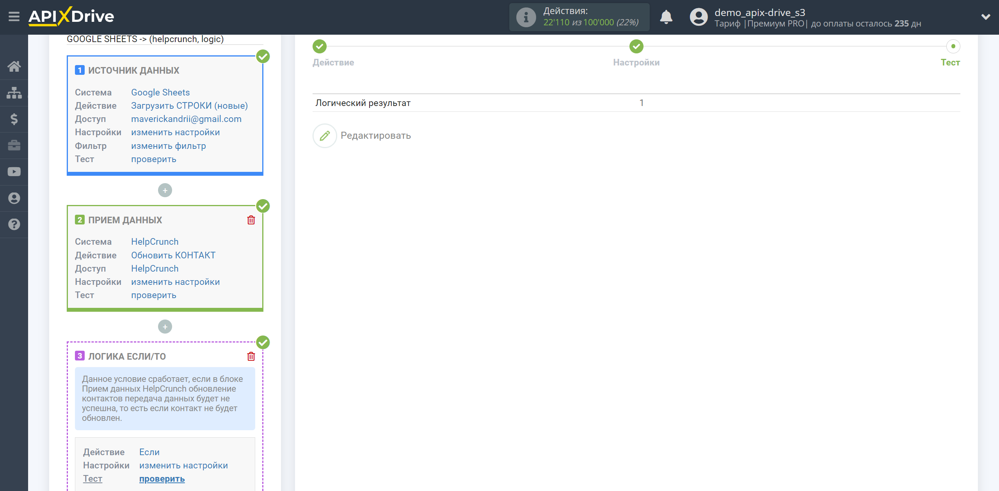Click the actions usage progress indicator
This screenshot has height=491, width=999.
pos(581,16)
